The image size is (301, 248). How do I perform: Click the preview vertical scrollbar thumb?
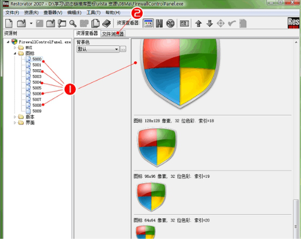[x=296, y=219]
